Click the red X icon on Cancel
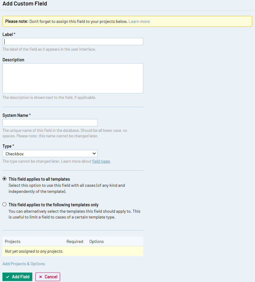 [x=41, y=277]
